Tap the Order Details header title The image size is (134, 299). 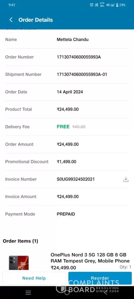tap(36, 20)
